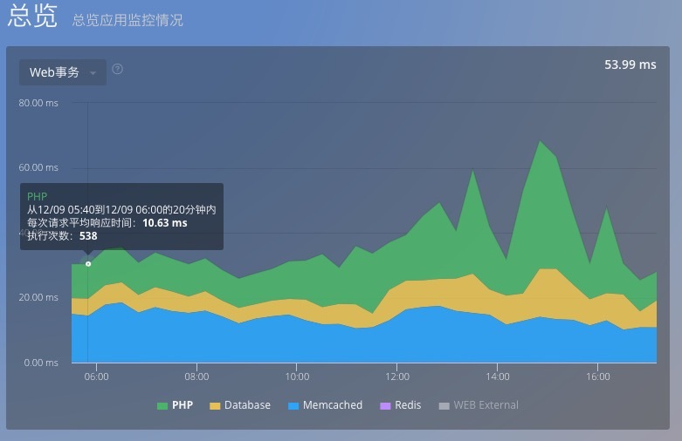682x441 pixels.
Task: Click the blue Memcached legend swatch
Action: (293, 405)
